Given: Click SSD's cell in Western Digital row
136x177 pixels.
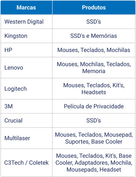Looking at the screenshot, I should (94, 22).
